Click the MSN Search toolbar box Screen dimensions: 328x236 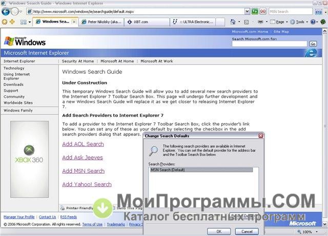click(x=291, y=11)
